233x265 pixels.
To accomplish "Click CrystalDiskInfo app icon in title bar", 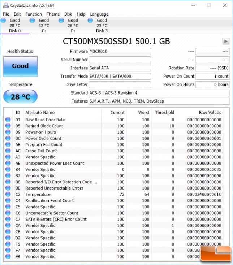I will 6,5.
